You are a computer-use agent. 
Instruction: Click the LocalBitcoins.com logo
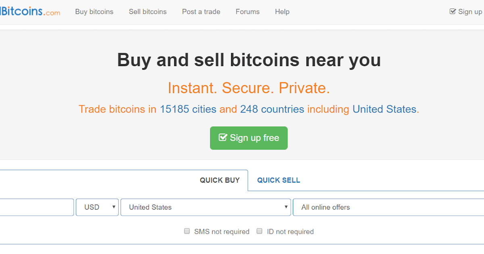(x=30, y=11)
